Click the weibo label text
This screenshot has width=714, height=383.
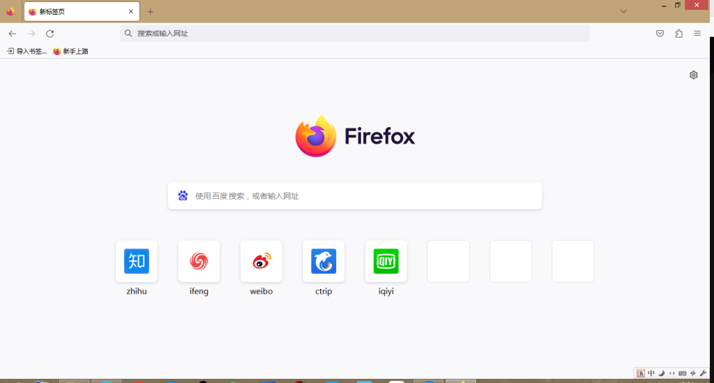click(x=261, y=292)
